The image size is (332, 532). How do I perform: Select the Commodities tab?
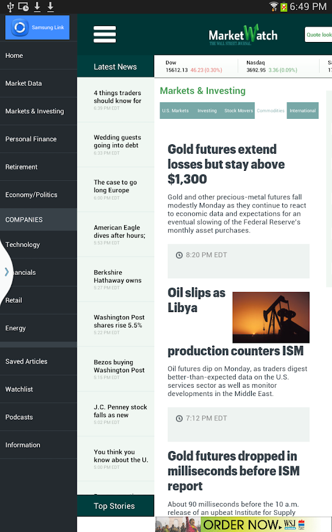coord(271,111)
